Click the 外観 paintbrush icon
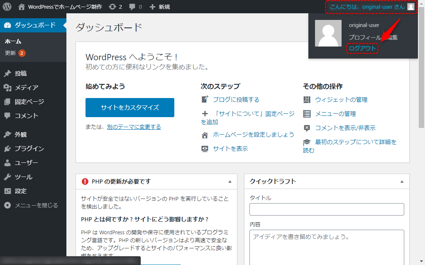 [7, 135]
